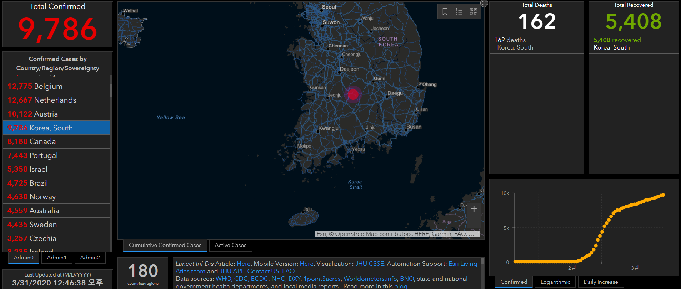Open the Worldometers.info link
Viewport: 681px width, 289px height.
[x=370, y=279]
